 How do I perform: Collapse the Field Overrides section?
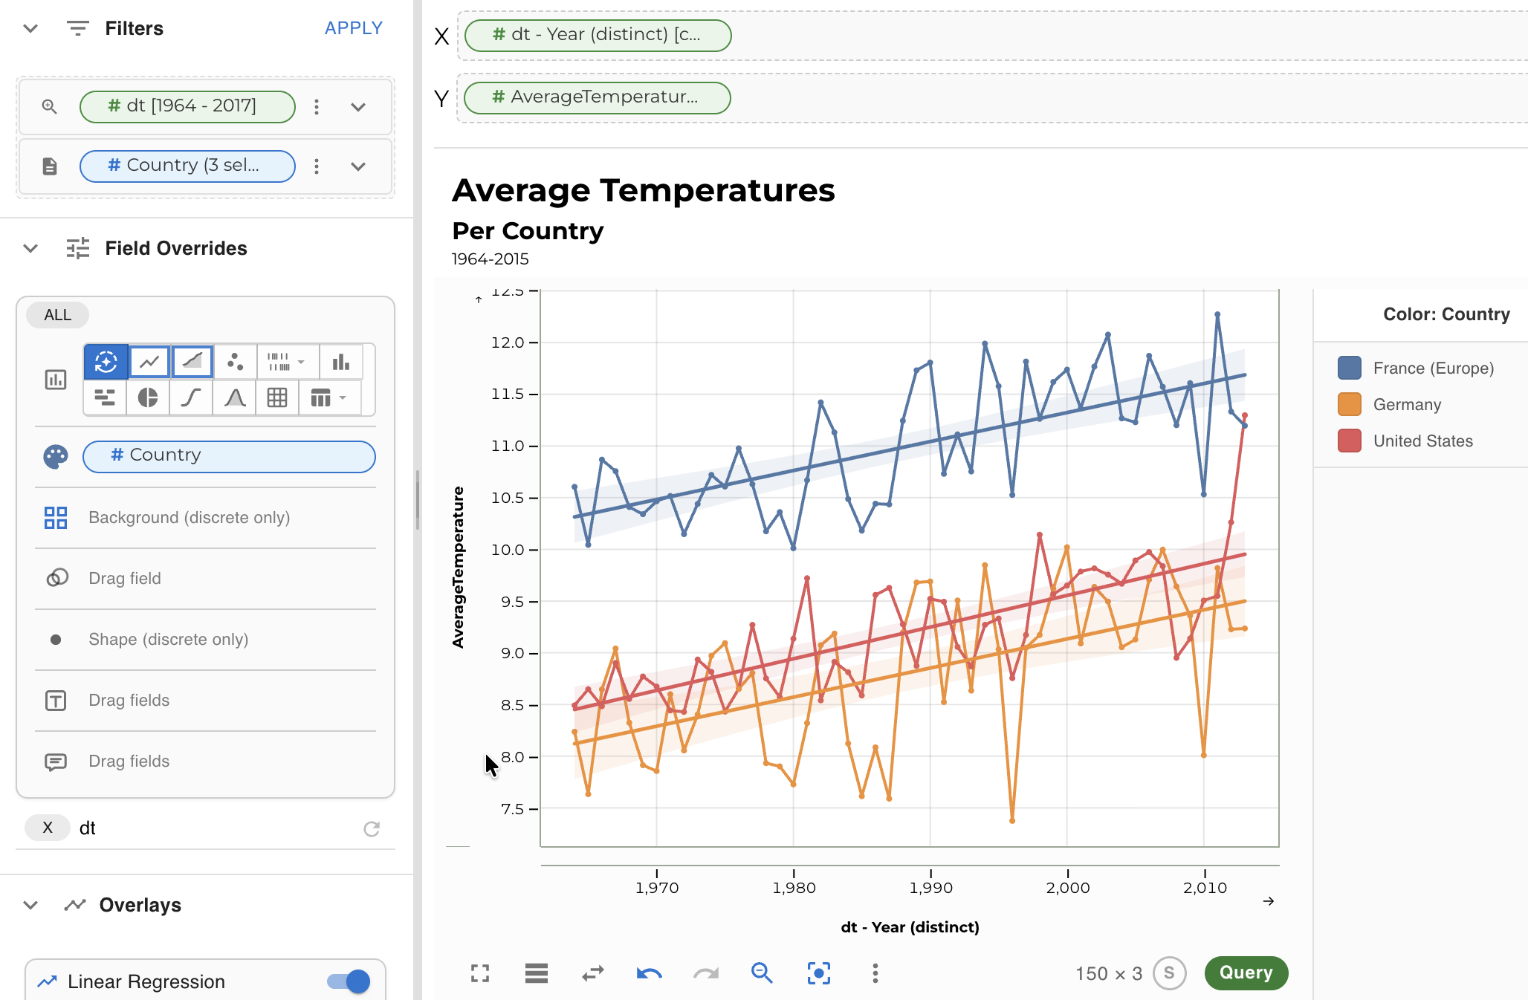pos(30,248)
